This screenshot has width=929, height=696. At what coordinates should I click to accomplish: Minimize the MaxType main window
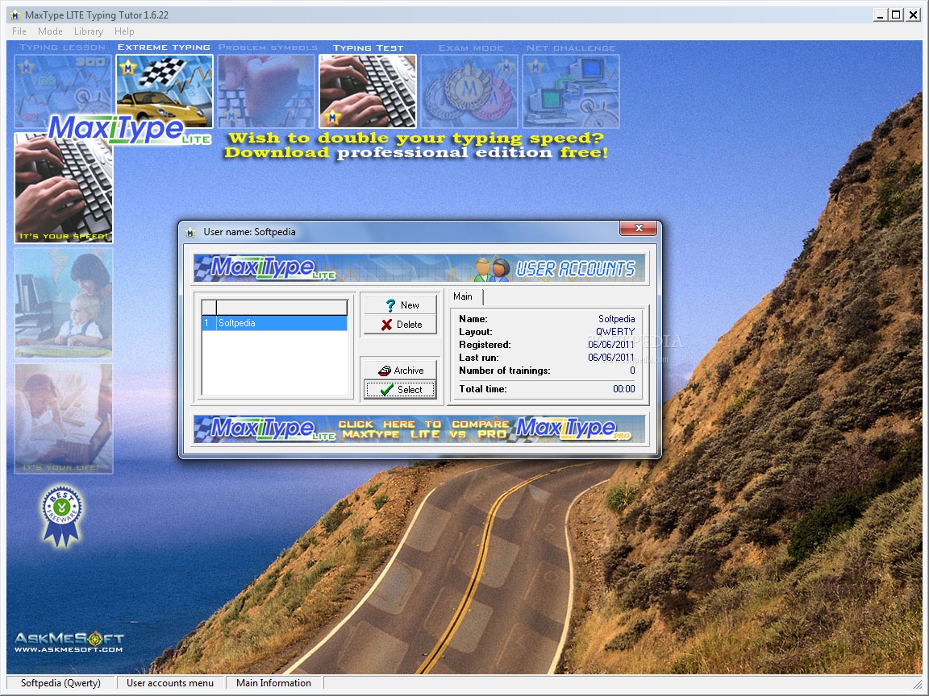point(881,14)
